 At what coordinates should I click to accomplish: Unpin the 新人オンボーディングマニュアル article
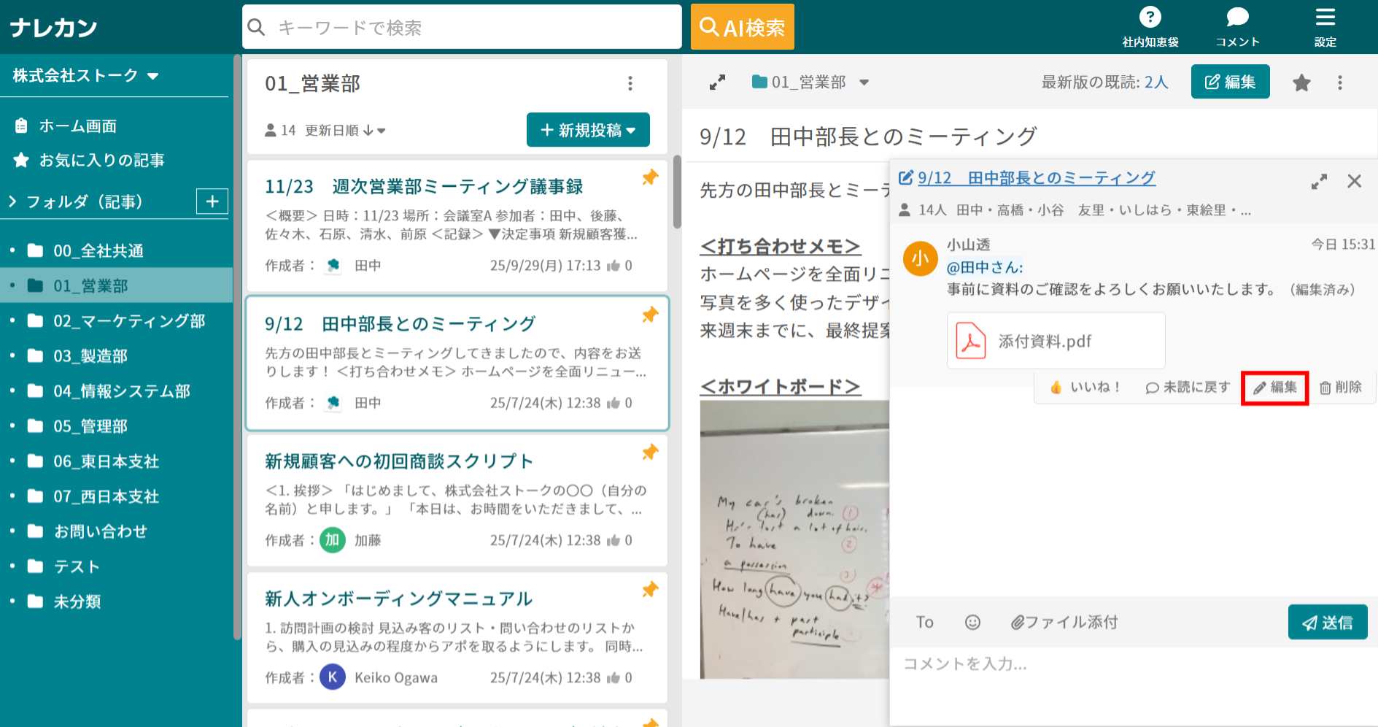click(x=649, y=589)
